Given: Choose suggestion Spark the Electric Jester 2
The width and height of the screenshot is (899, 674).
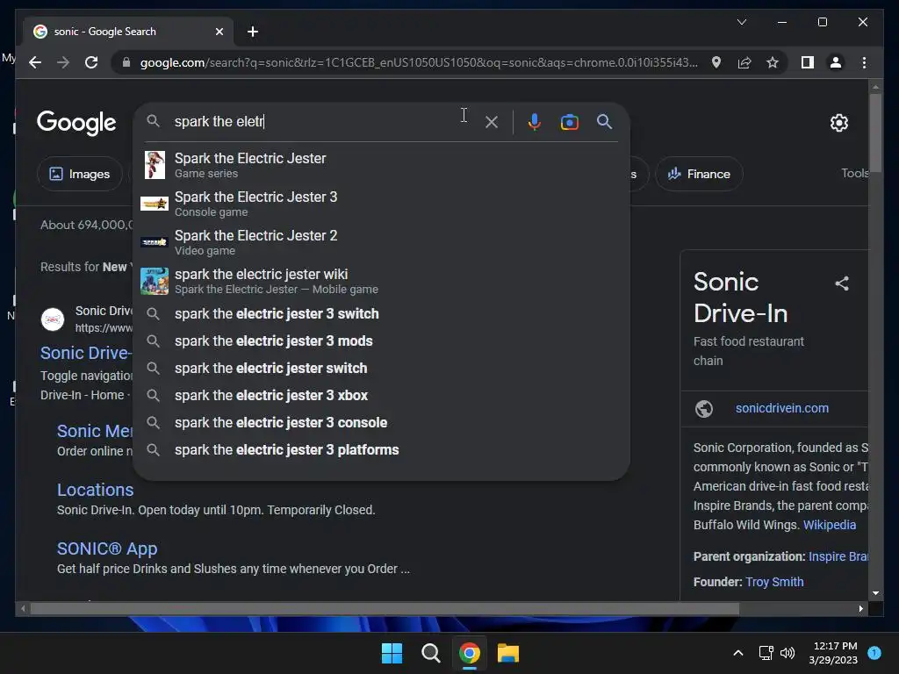Looking at the screenshot, I should coord(381,242).
